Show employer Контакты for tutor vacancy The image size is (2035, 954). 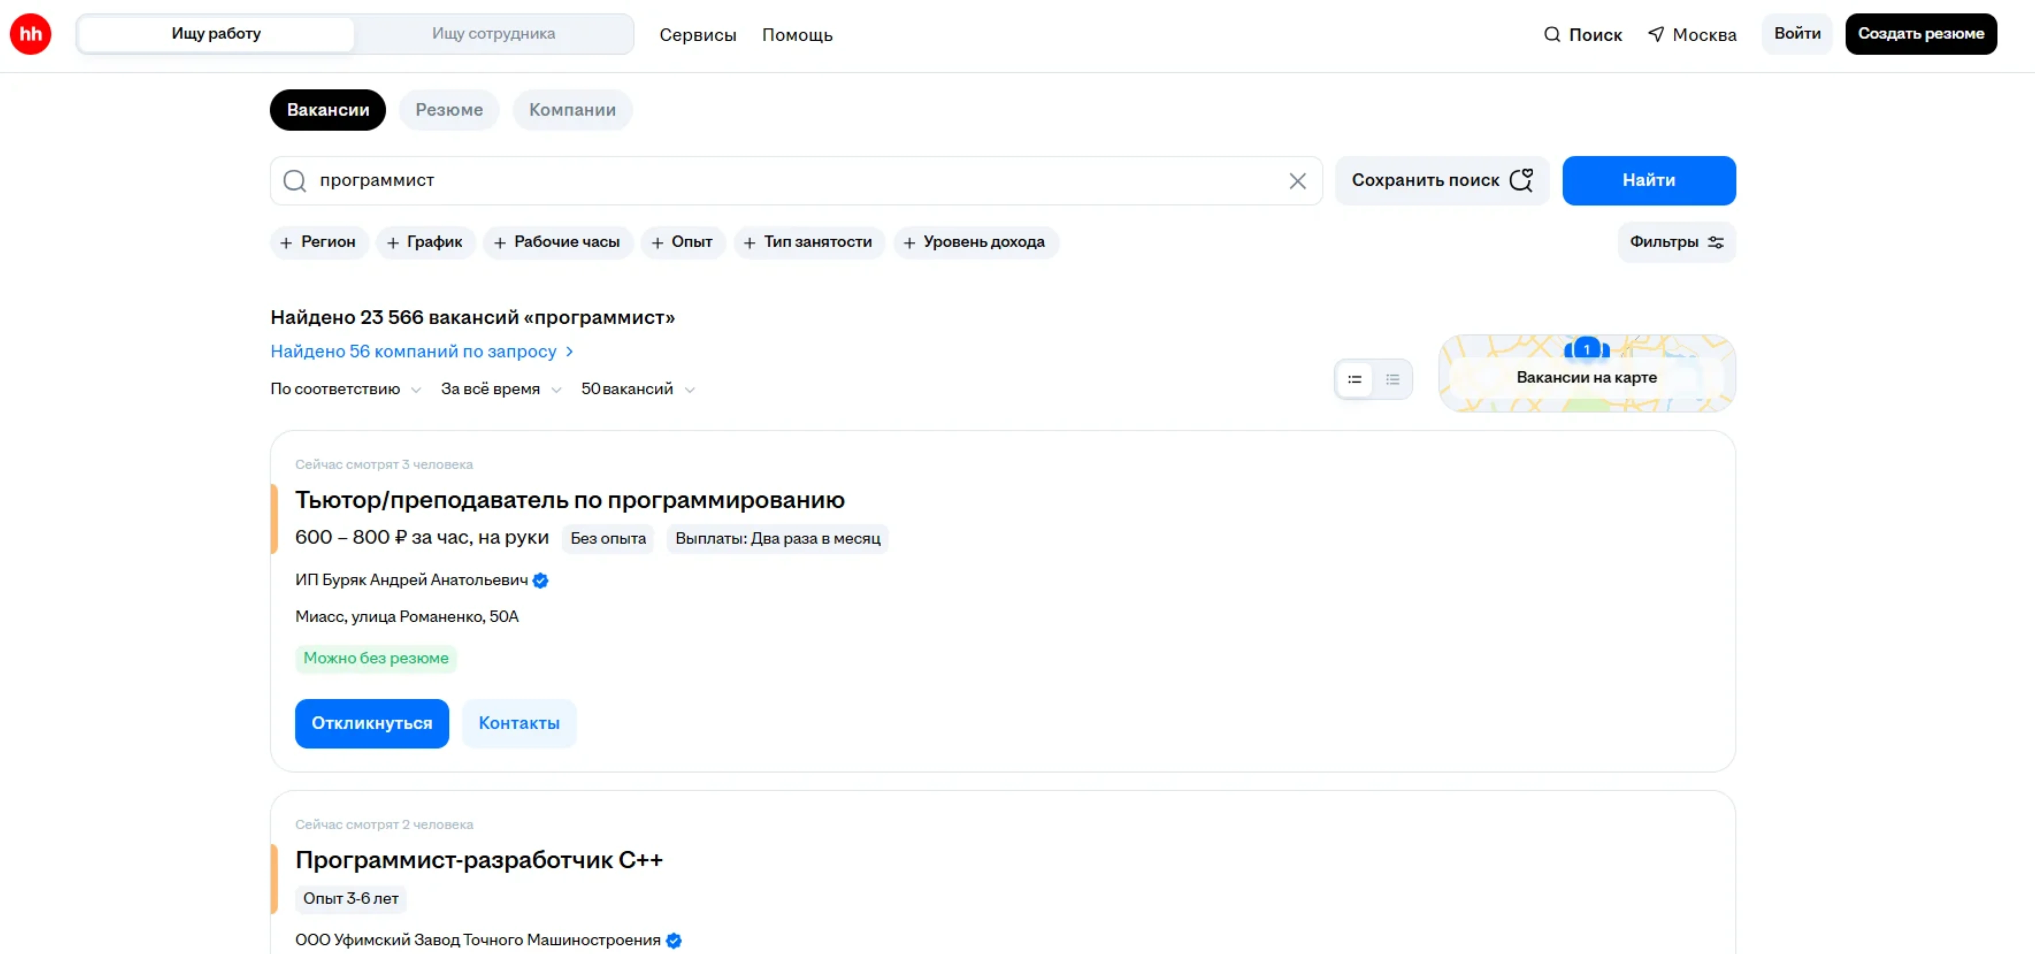click(x=519, y=723)
